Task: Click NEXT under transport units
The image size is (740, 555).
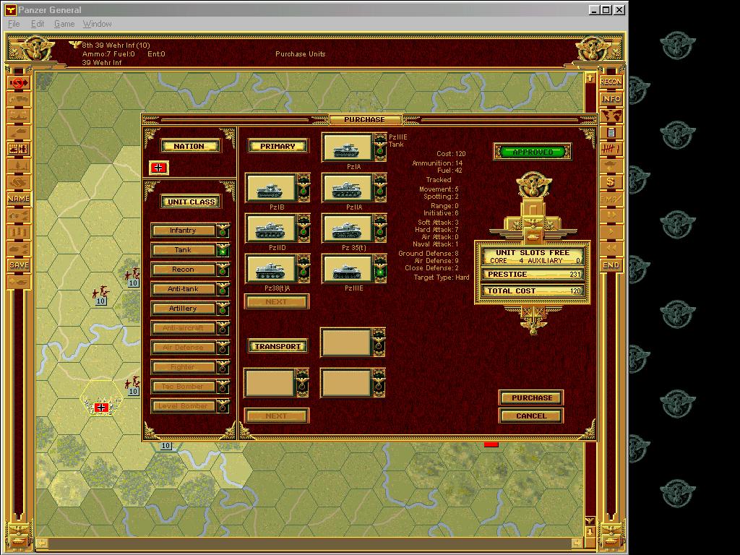Action: tap(277, 416)
